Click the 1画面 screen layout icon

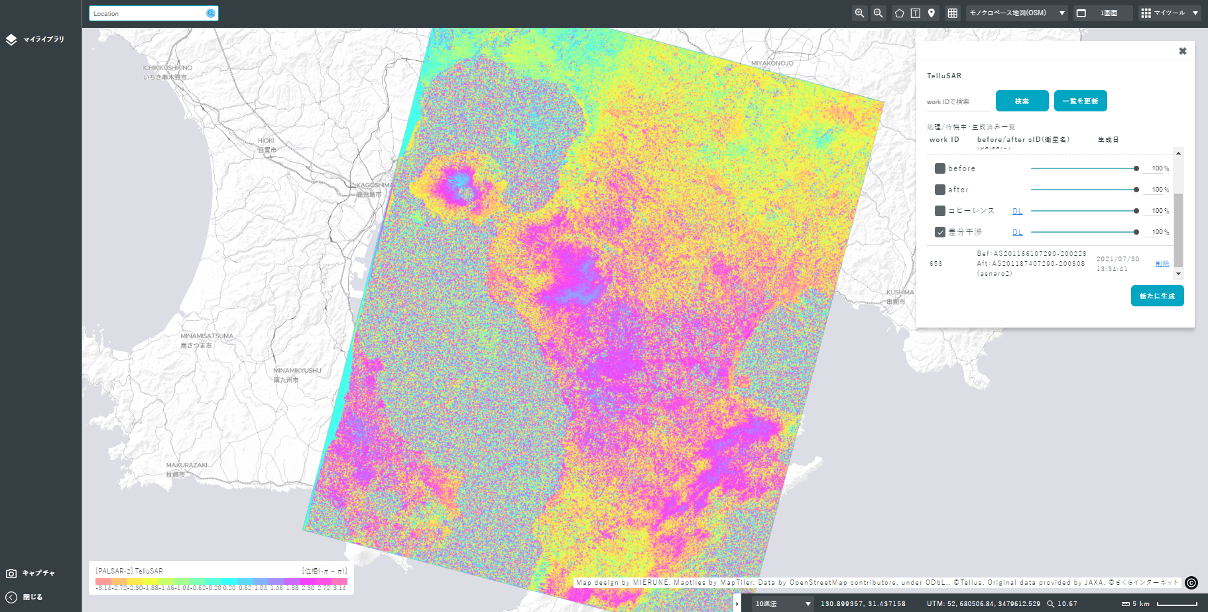tap(1081, 13)
